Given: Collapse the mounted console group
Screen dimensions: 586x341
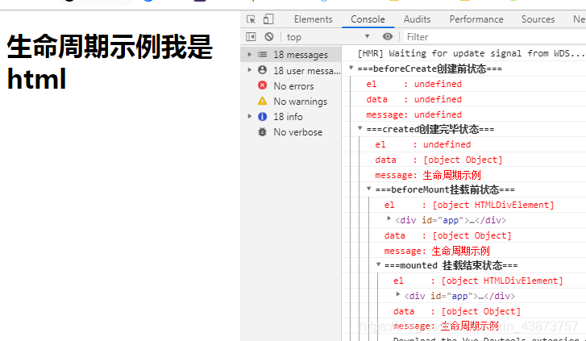Looking at the screenshot, I should 378,264.
